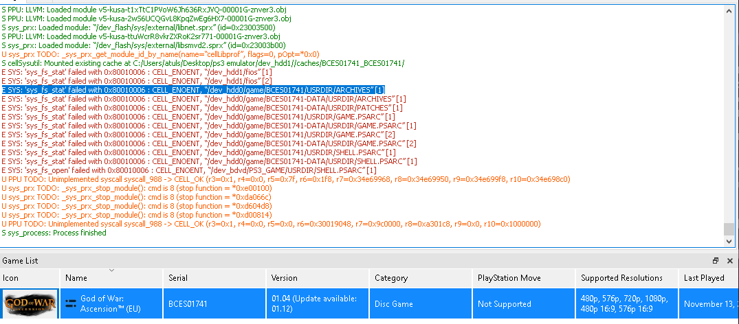Screen dimensions: 739x324
Task: Select the highlighted ARCHIVES sys_fs_stat log line
Action: [193, 90]
